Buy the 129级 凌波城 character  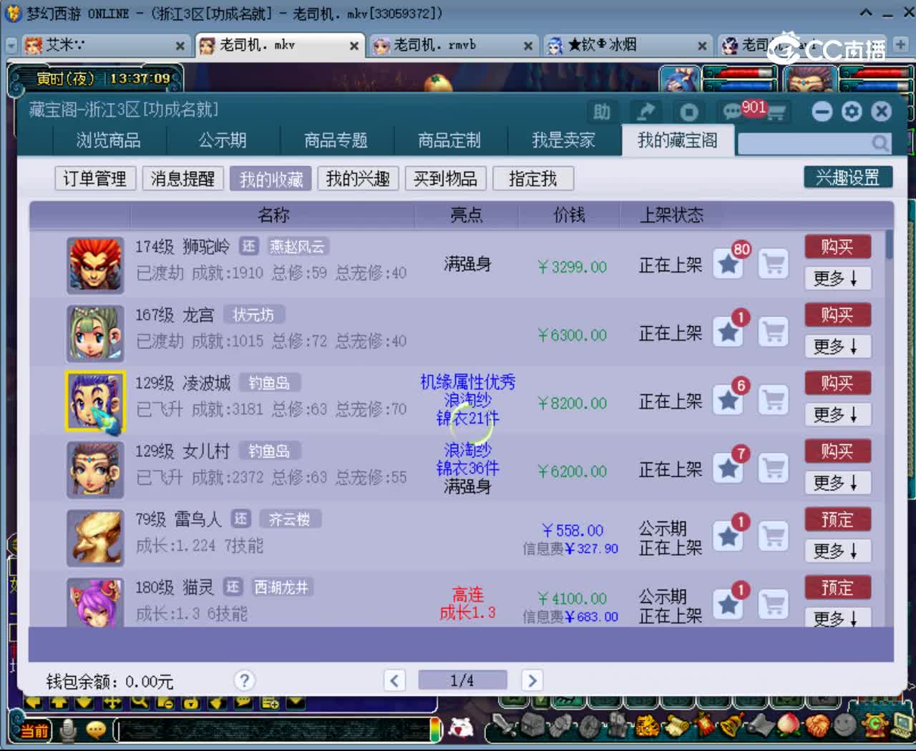[x=837, y=383]
